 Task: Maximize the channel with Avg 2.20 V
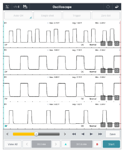[117, 71]
